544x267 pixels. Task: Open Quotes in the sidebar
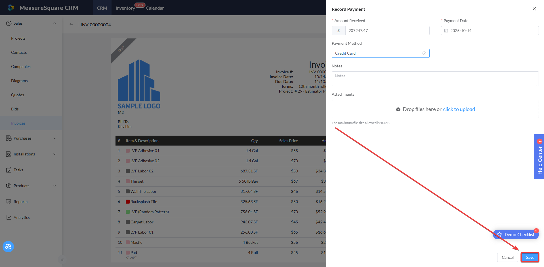18,95
